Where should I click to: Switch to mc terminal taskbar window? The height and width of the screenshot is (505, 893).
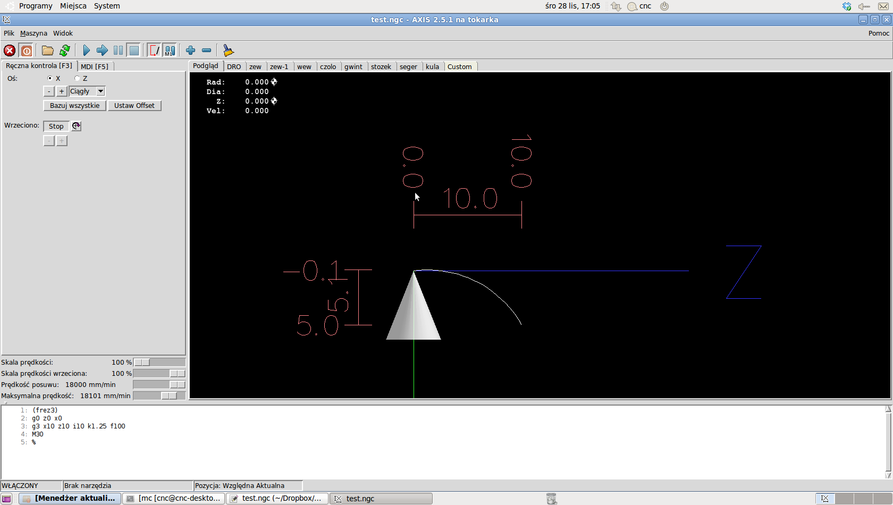(x=174, y=499)
